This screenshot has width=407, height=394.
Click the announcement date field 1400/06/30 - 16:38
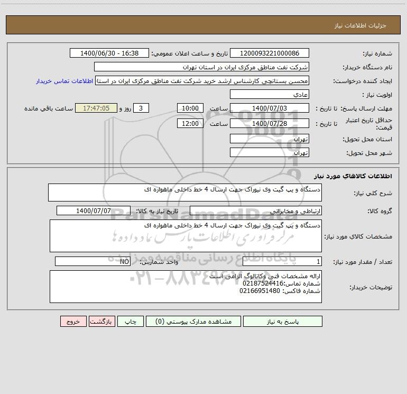click(x=109, y=53)
